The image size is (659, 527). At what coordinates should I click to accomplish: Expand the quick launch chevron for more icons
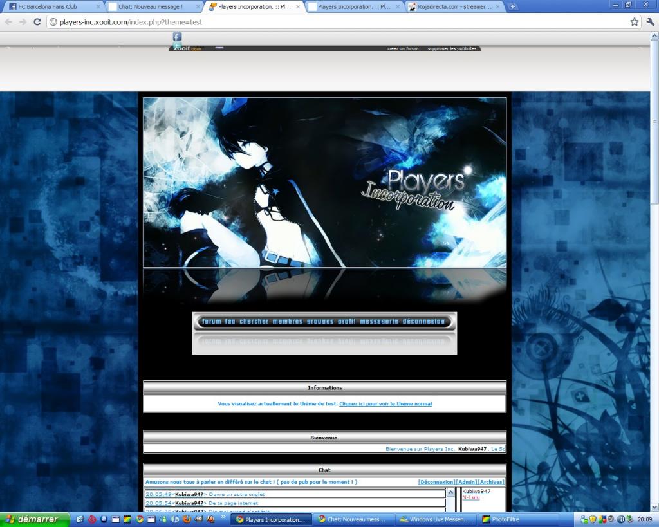click(223, 517)
